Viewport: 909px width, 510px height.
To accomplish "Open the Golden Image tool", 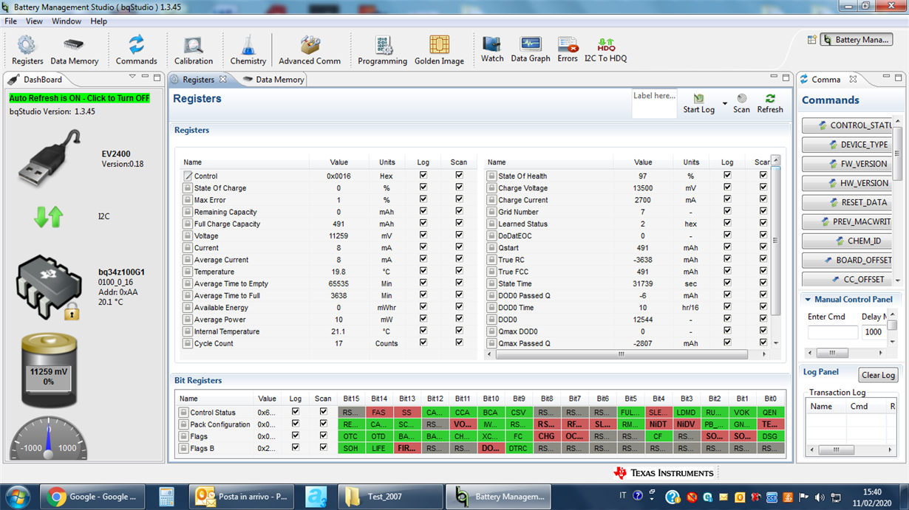I will [x=439, y=50].
